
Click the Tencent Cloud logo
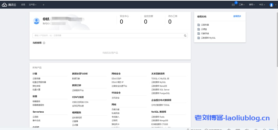[x=9, y=5]
